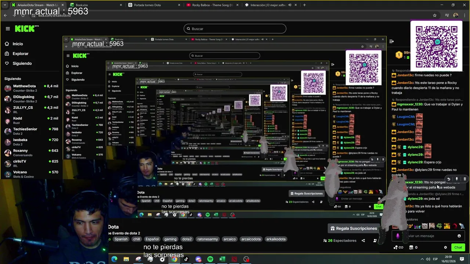Open Microsoft Edge from taskbar
This screenshot has width=470, height=264.
[x=114, y=259]
